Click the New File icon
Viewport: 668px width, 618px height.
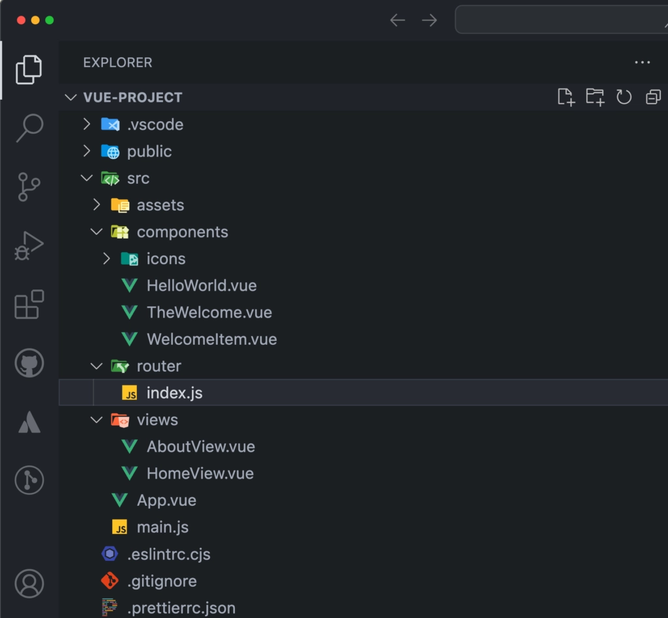click(566, 96)
